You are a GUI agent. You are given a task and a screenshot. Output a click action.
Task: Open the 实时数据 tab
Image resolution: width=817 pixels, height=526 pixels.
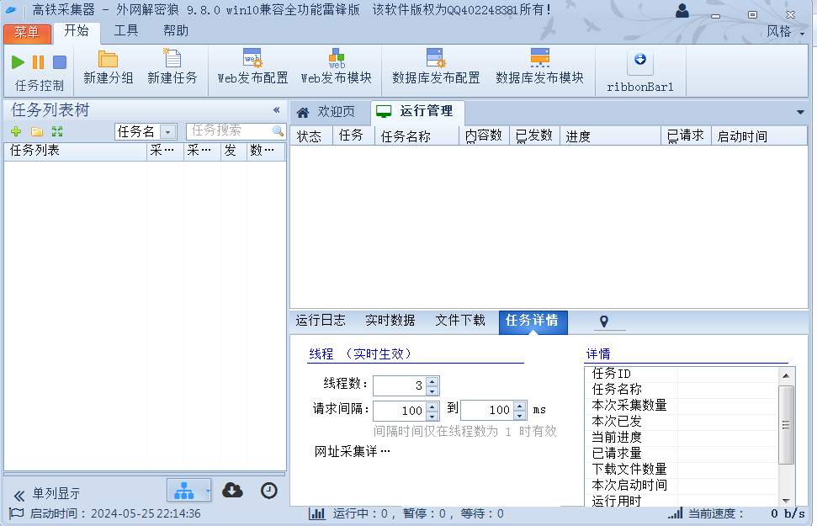[x=390, y=320]
